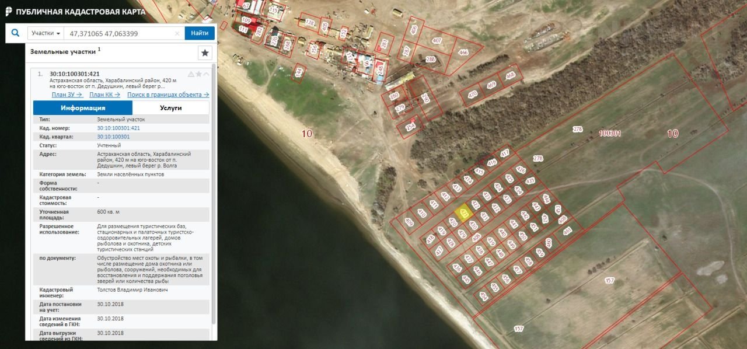This screenshot has height=349, width=747.
Task: Open favorites with the star button
Action: (x=205, y=53)
